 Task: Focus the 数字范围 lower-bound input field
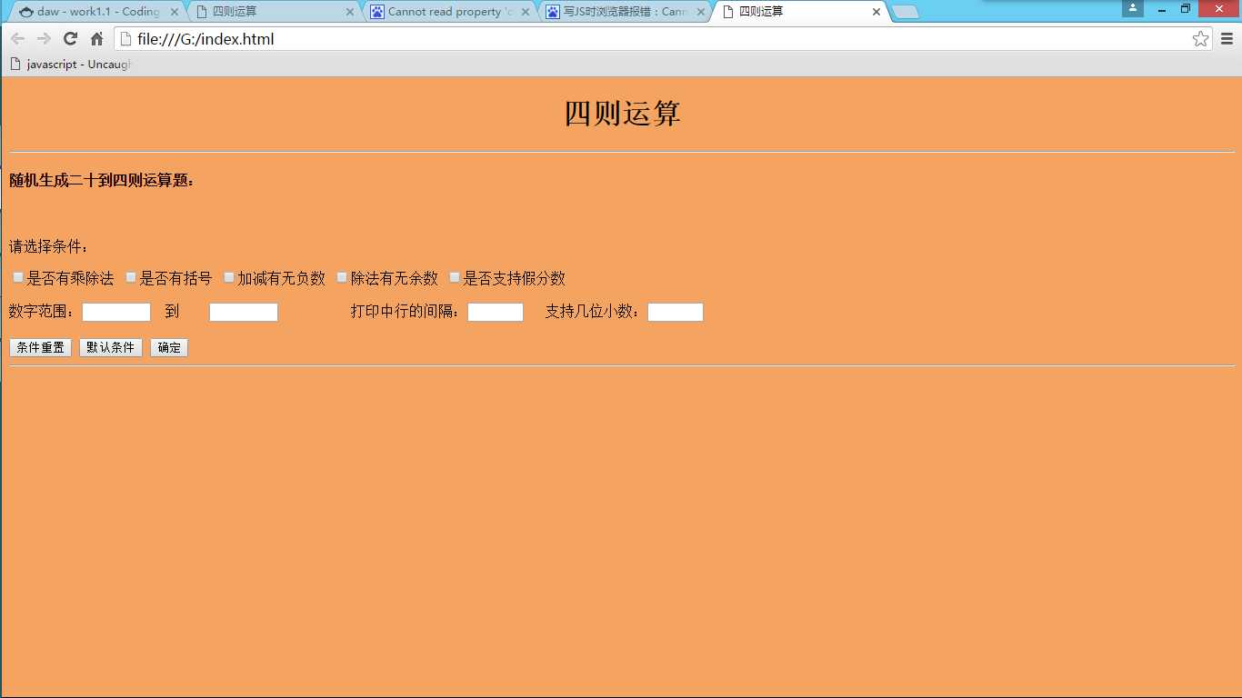click(116, 312)
